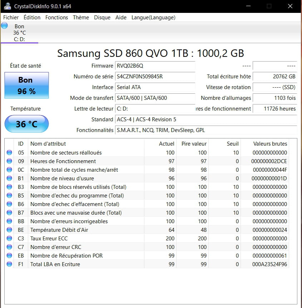This screenshot has height=308, width=302.
Task: Click the Total écriture hôte value 20762 GB
Action: [x=275, y=77]
